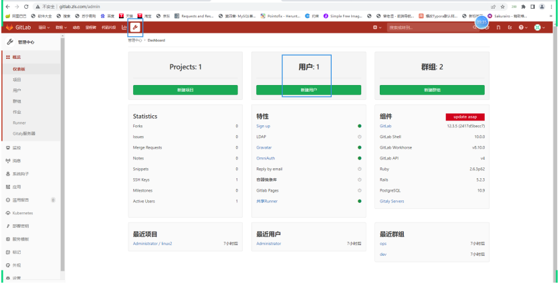Select Runner in sidebar
559x284 pixels.
coord(19,123)
